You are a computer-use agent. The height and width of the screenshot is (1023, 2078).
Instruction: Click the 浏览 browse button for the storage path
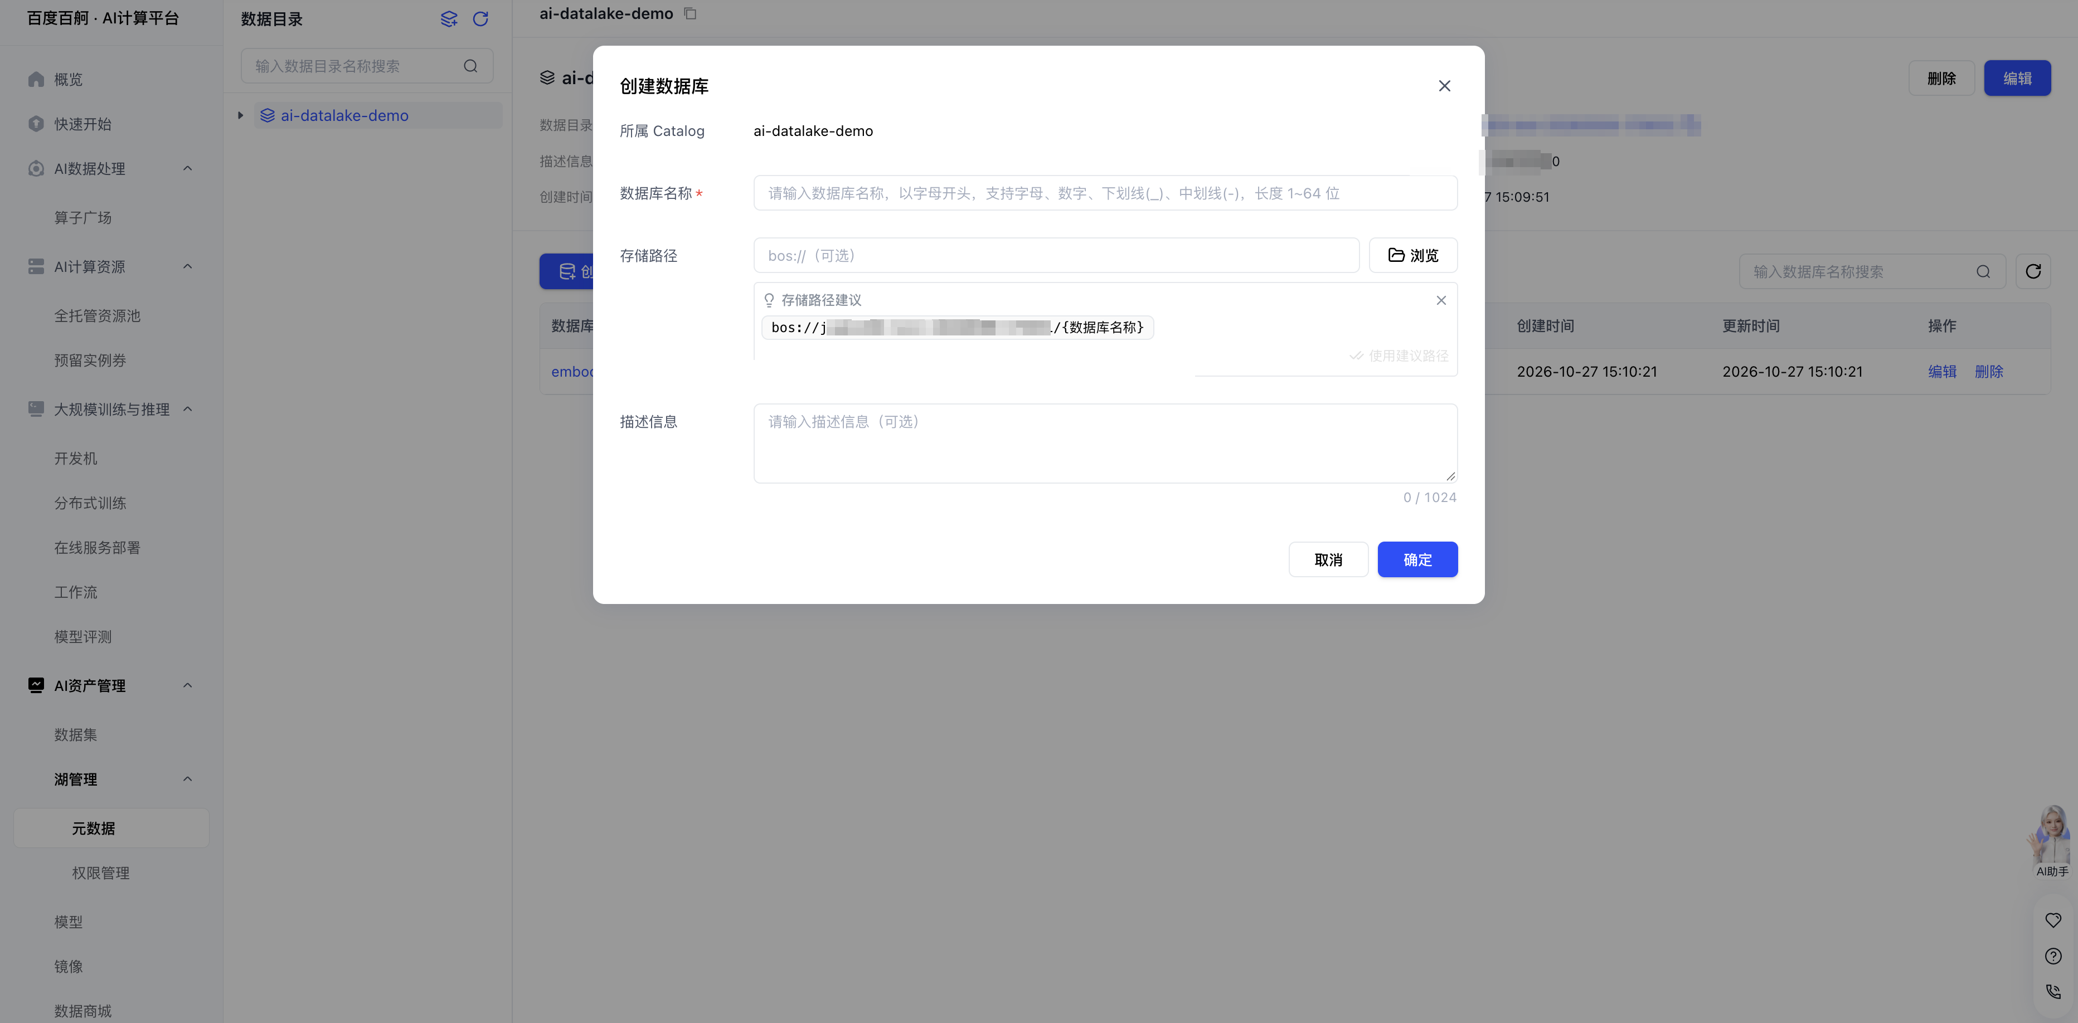click(1412, 256)
